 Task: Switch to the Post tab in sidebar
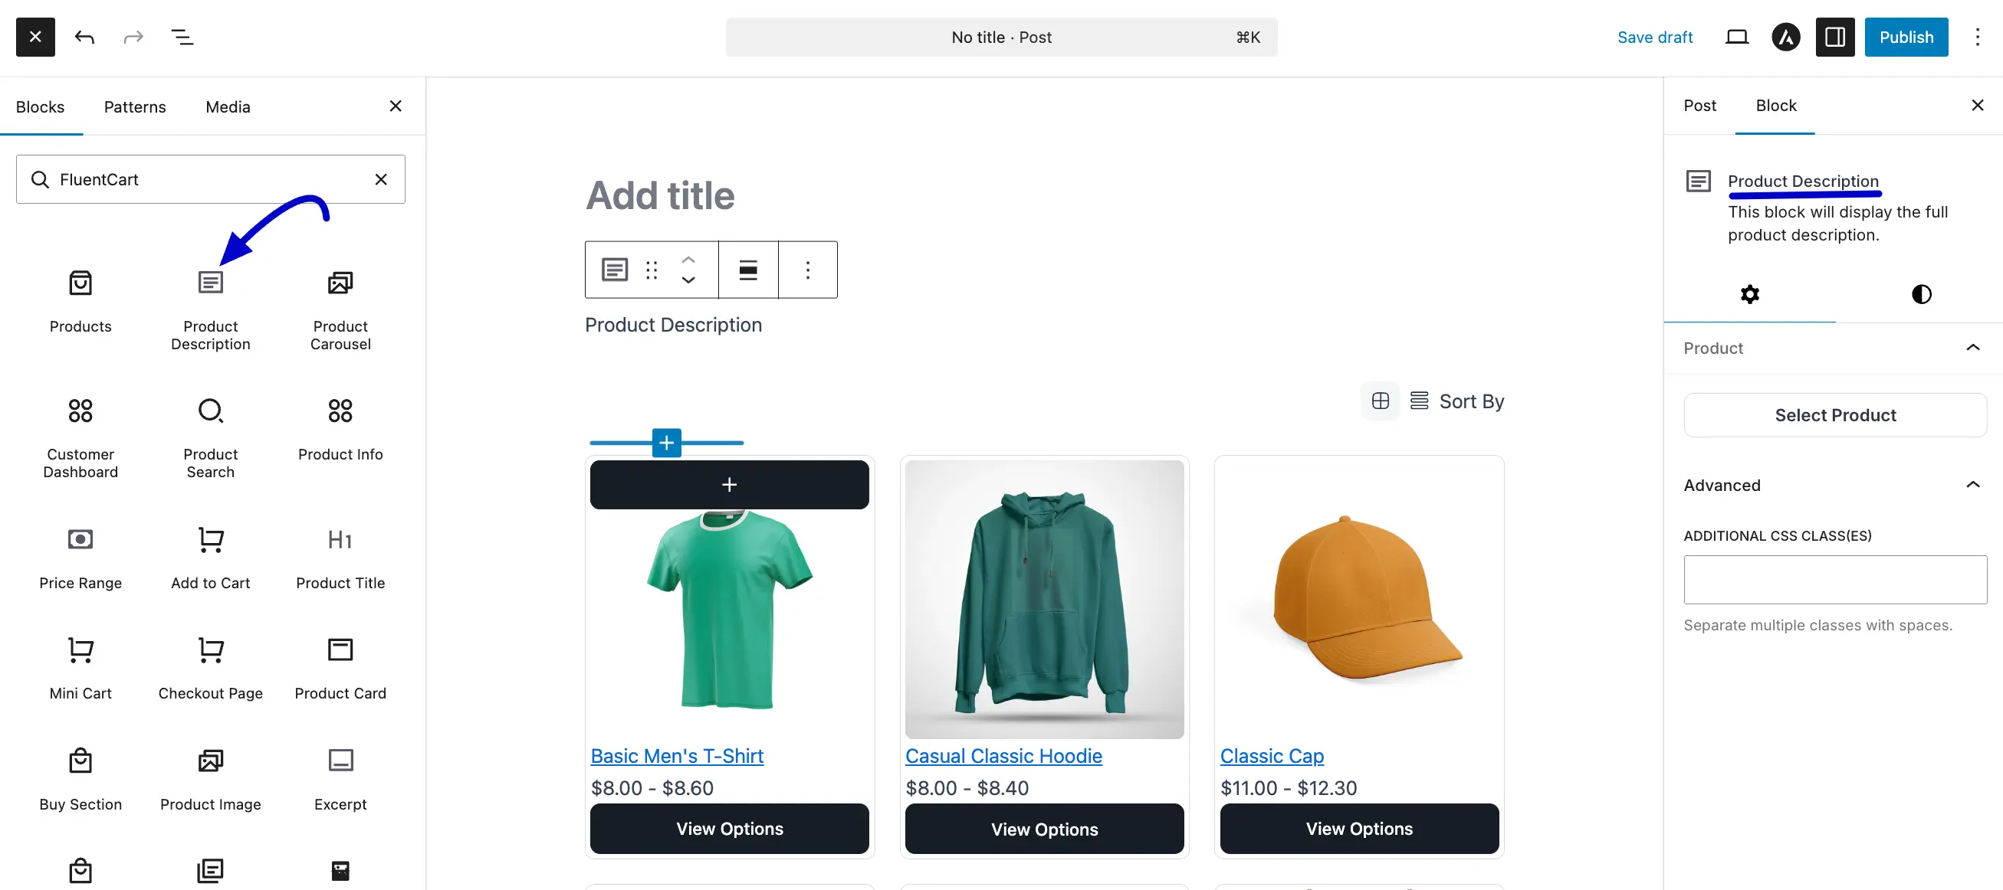(x=1699, y=105)
